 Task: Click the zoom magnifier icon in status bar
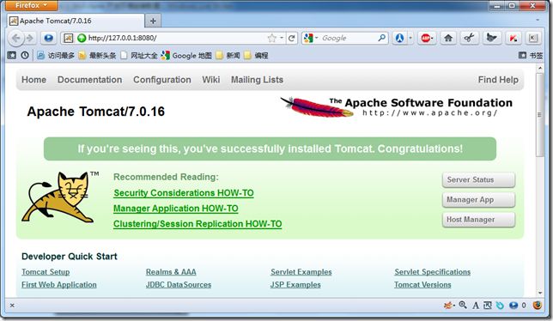click(x=463, y=306)
